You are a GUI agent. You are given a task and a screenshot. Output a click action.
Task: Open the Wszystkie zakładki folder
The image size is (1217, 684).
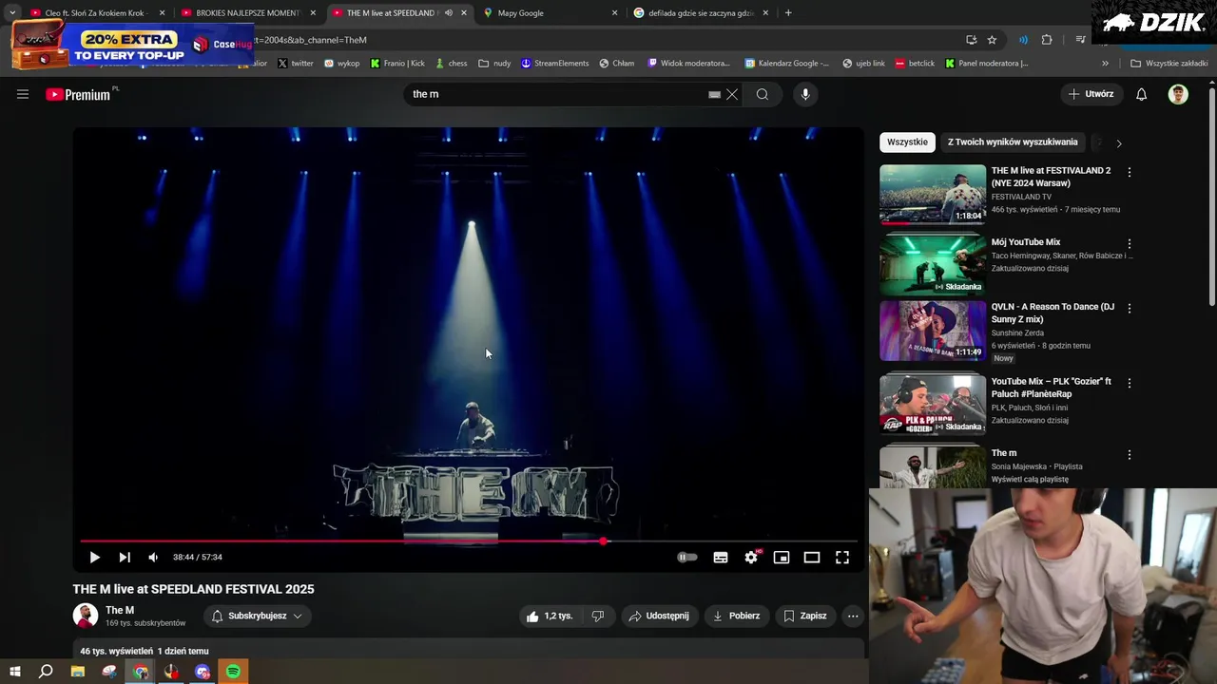[x=1169, y=64]
